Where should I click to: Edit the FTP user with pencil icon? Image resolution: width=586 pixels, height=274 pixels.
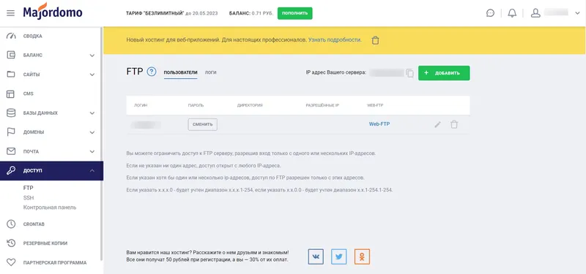437,124
